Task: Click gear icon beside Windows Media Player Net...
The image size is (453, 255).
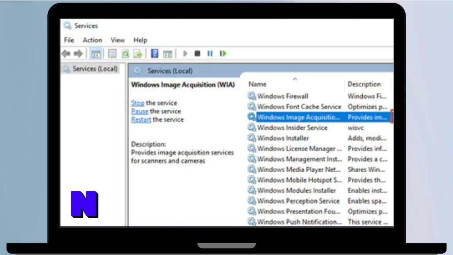Action: pos(252,169)
